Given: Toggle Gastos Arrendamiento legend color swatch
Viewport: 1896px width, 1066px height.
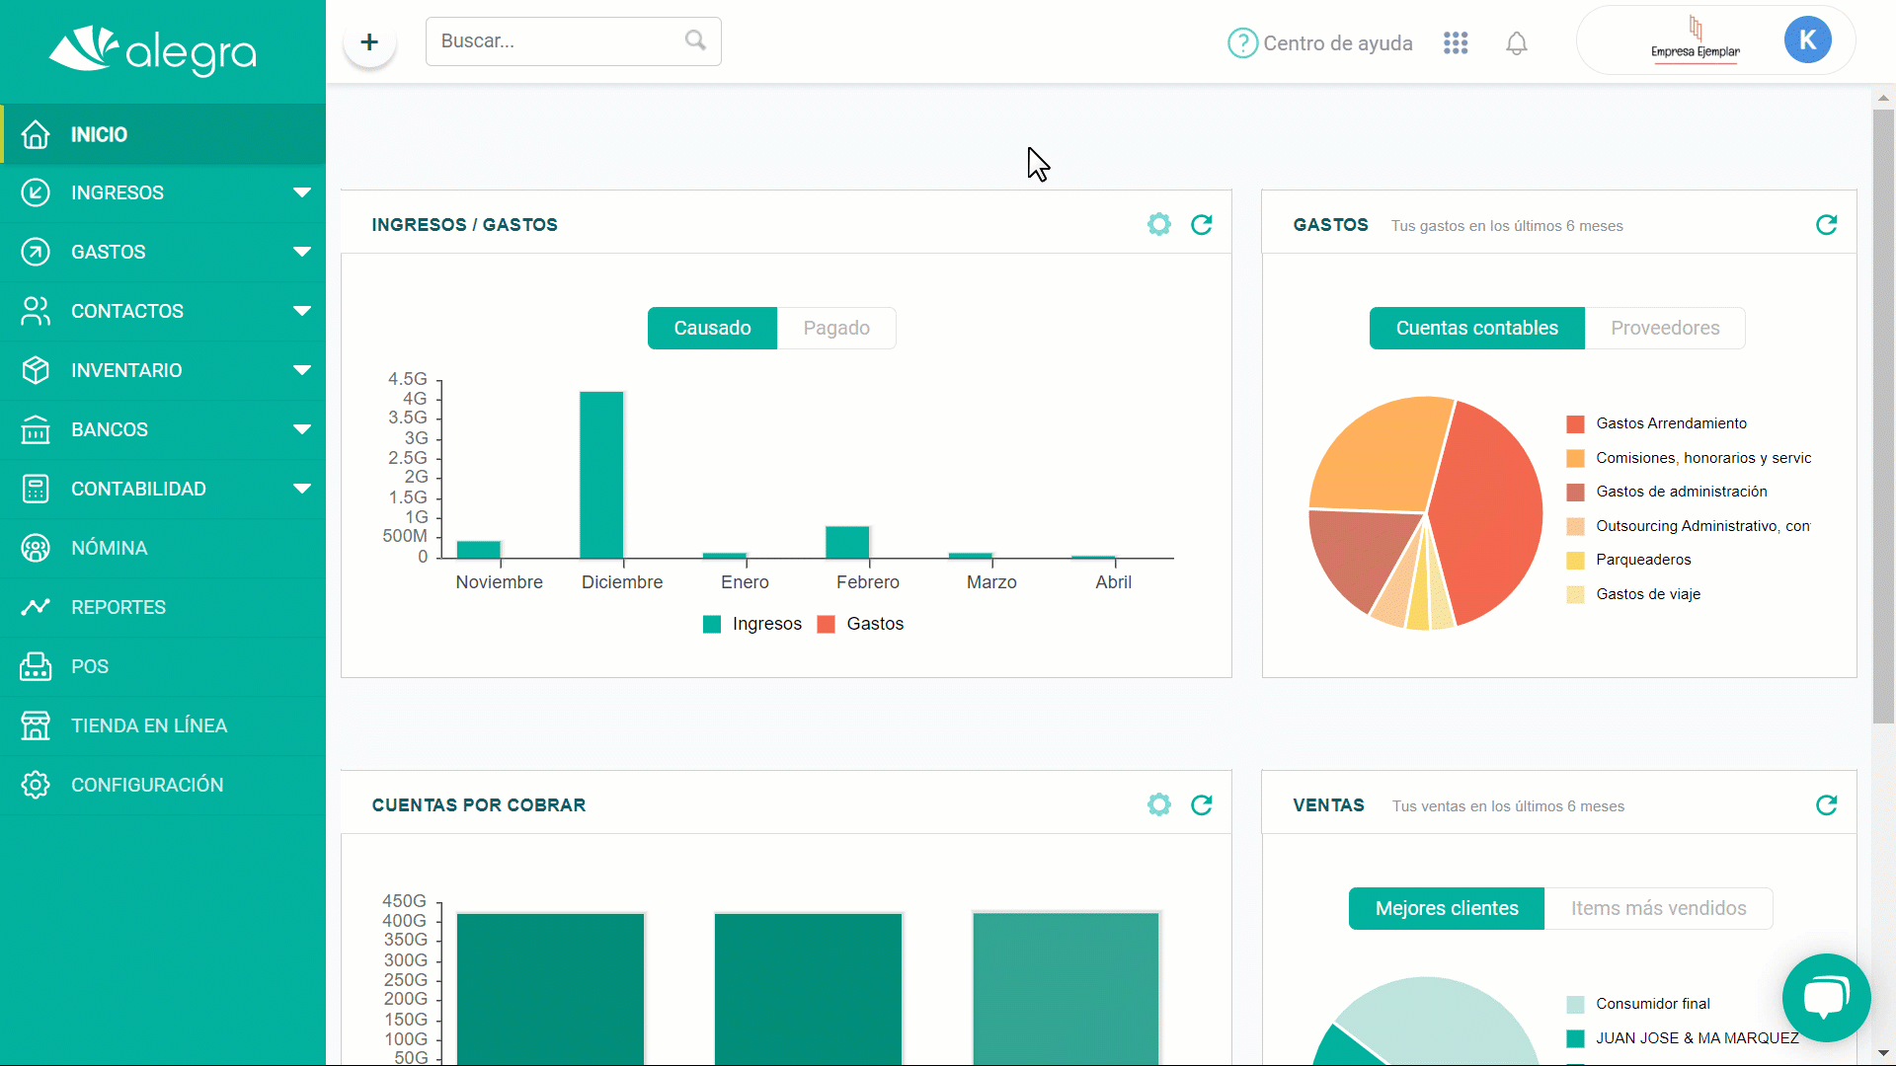Looking at the screenshot, I should 1575,424.
